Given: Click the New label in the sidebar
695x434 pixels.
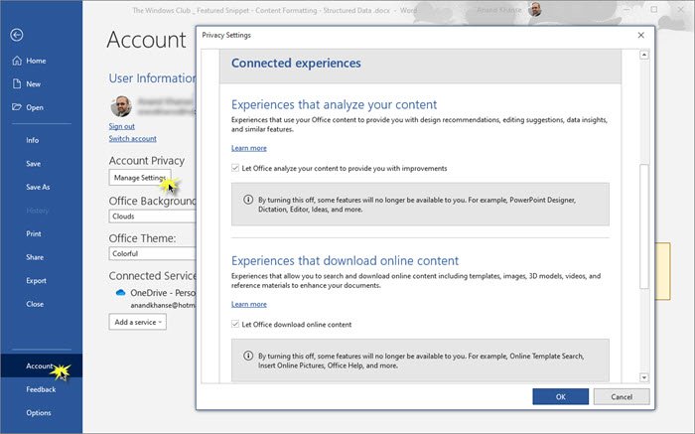Looking at the screenshot, I should [33, 83].
